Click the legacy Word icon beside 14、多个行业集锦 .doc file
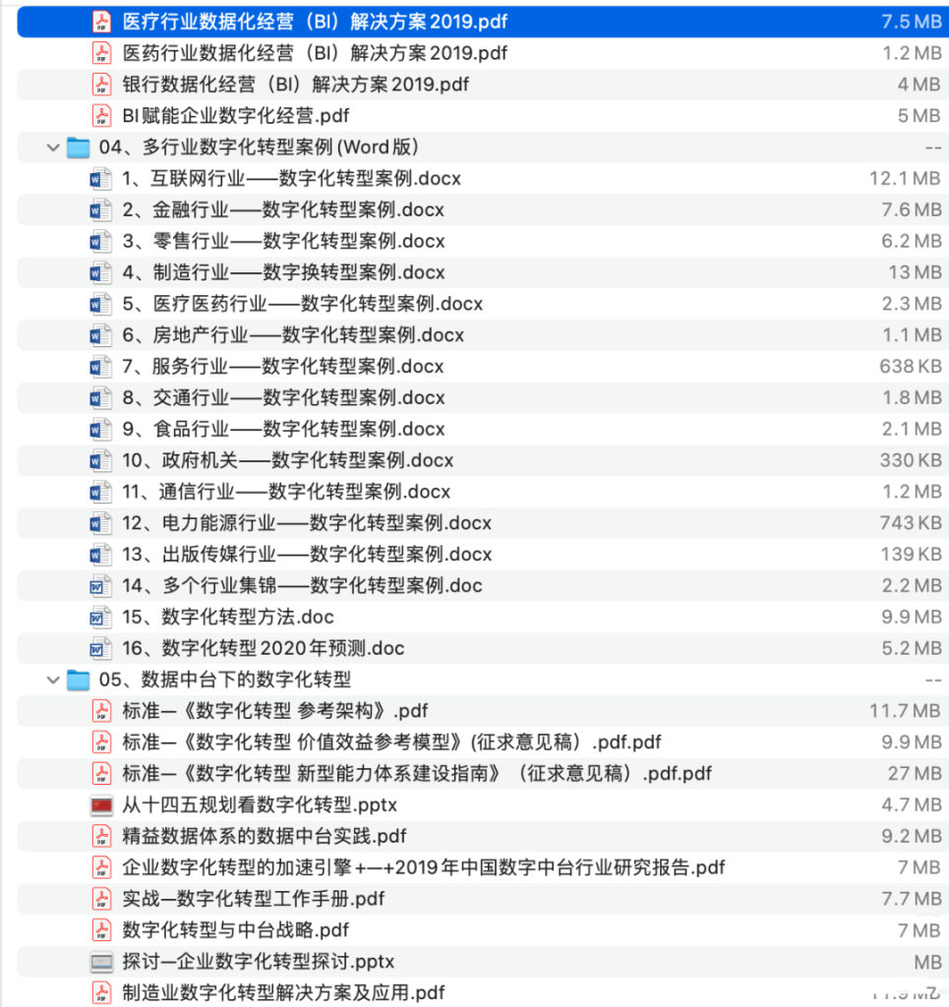949x1007 pixels. click(x=101, y=586)
